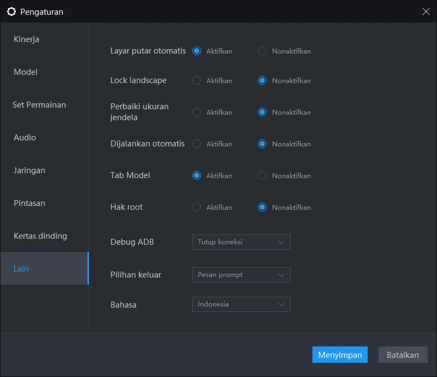This screenshot has width=437, height=377.
Task: Set Hak root to Nonaktifkan
Action: point(262,207)
